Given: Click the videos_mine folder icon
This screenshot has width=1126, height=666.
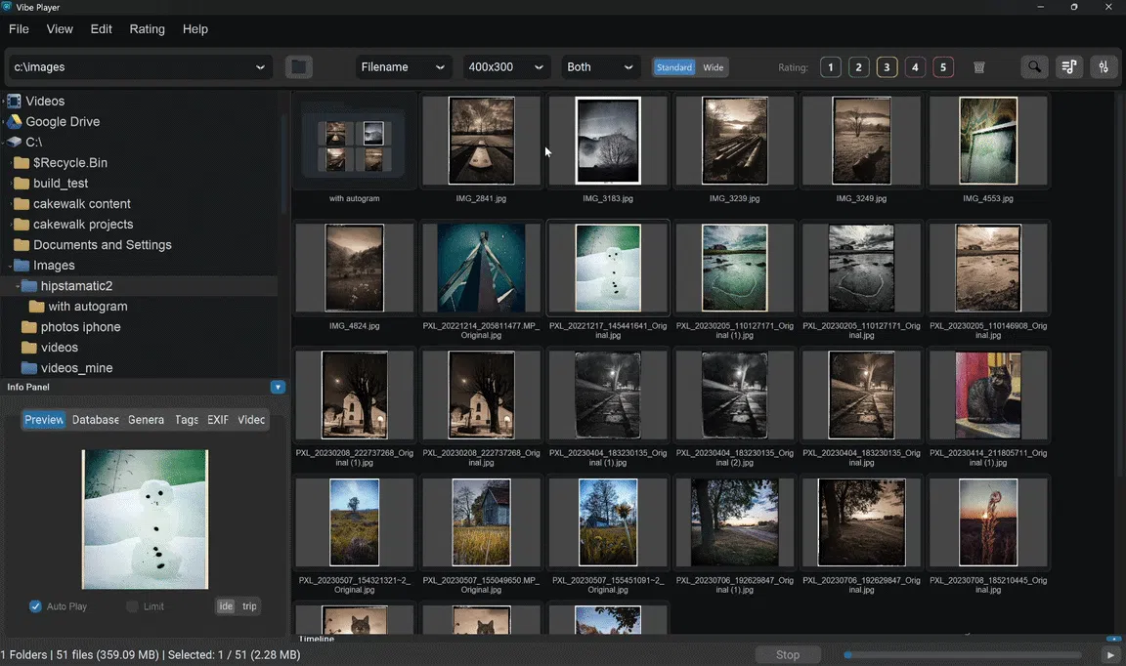Looking at the screenshot, I should 29,367.
